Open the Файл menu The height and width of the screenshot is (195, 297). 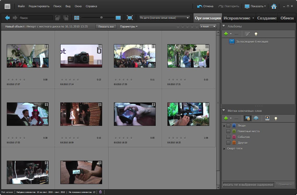click(21, 6)
